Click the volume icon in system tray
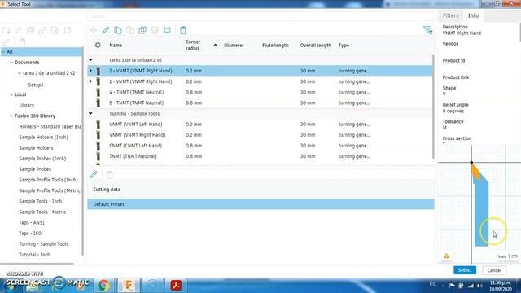 coord(479,286)
